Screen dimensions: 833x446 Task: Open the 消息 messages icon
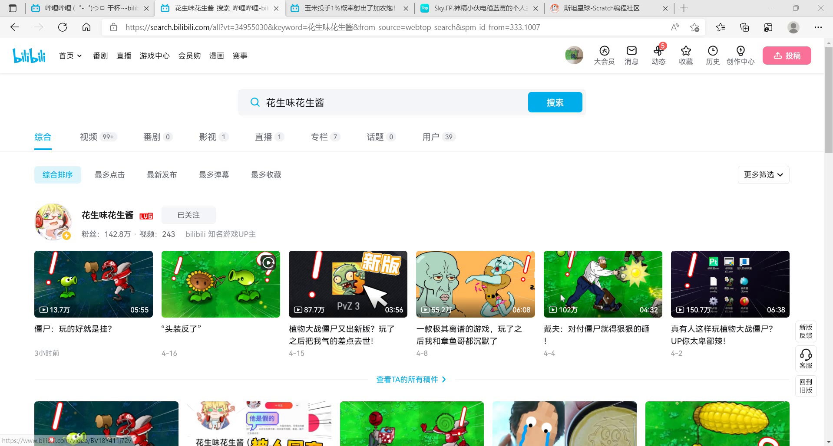pos(631,51)
